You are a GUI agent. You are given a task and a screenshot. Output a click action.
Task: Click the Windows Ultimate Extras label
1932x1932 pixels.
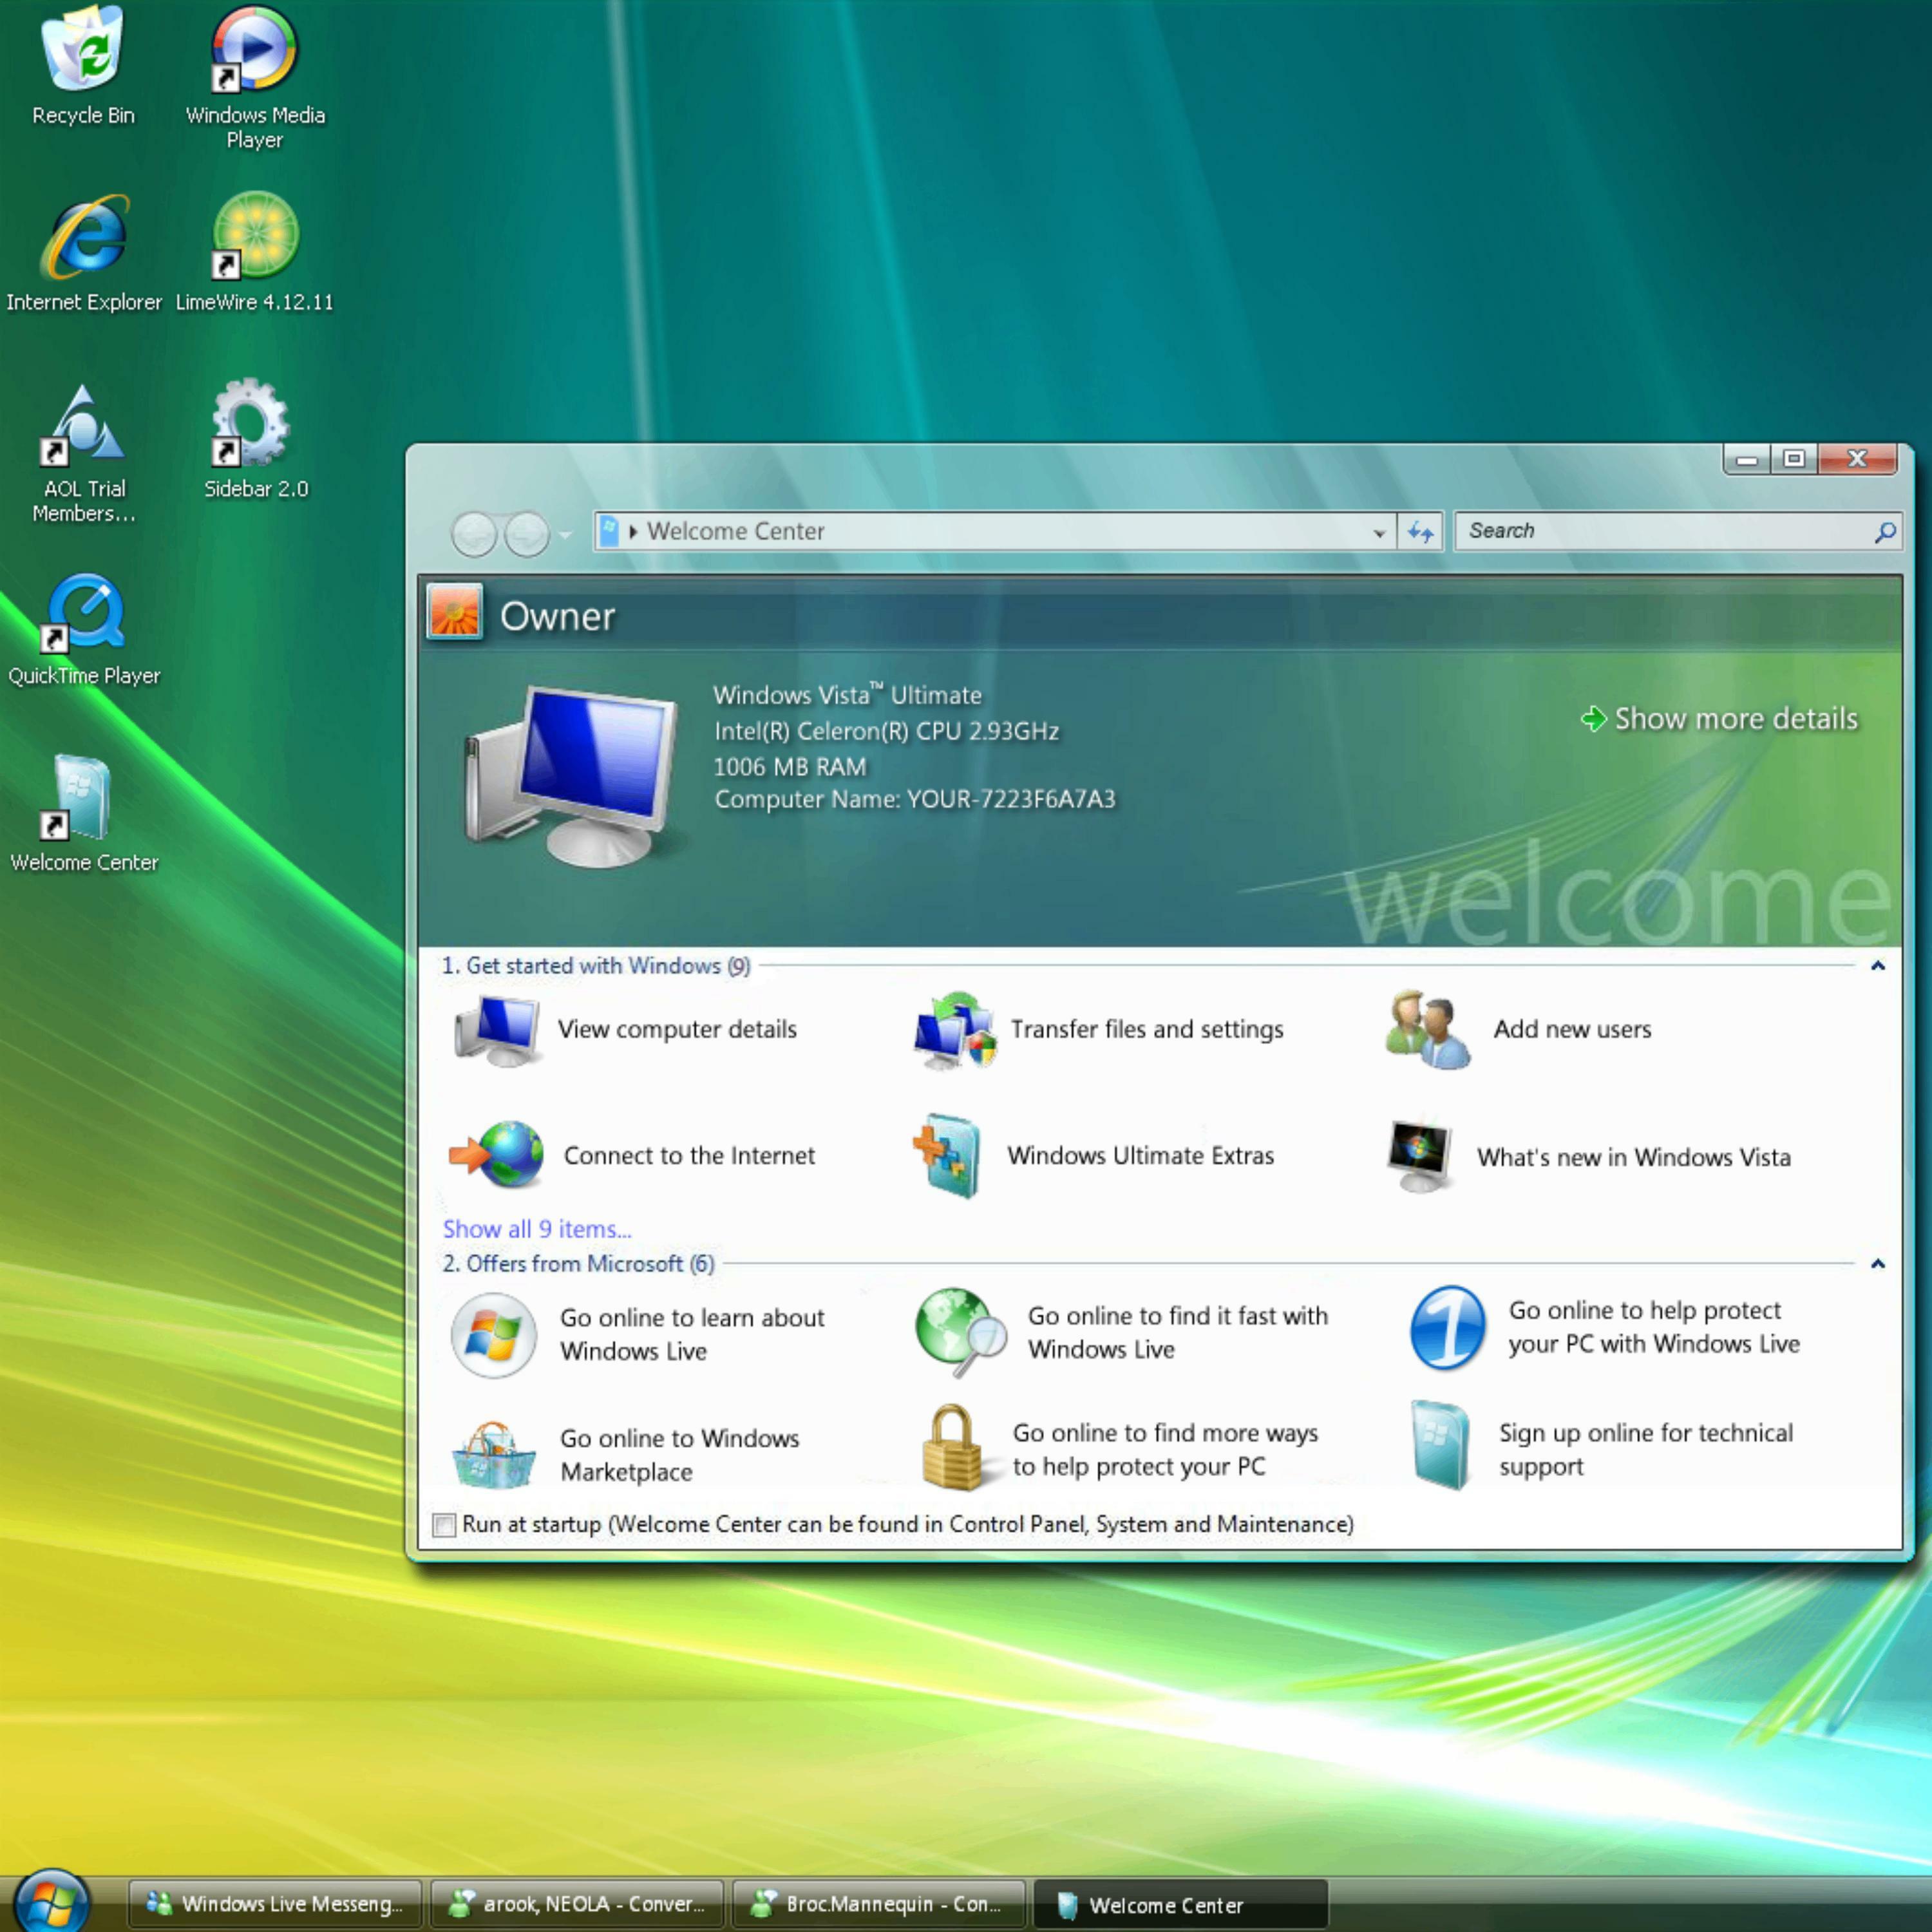pos(1141,1156)
